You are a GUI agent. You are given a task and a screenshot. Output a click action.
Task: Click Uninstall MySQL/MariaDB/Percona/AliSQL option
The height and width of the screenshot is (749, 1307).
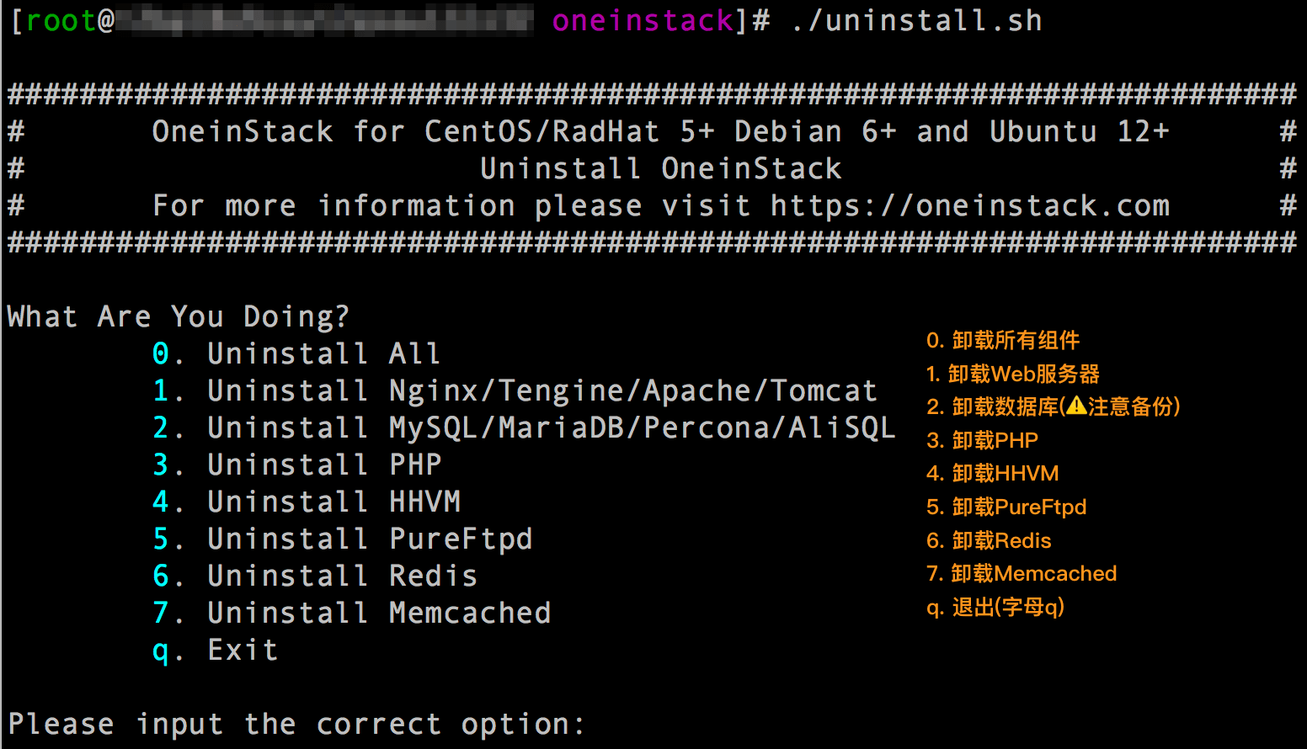[x=524, y=428]
